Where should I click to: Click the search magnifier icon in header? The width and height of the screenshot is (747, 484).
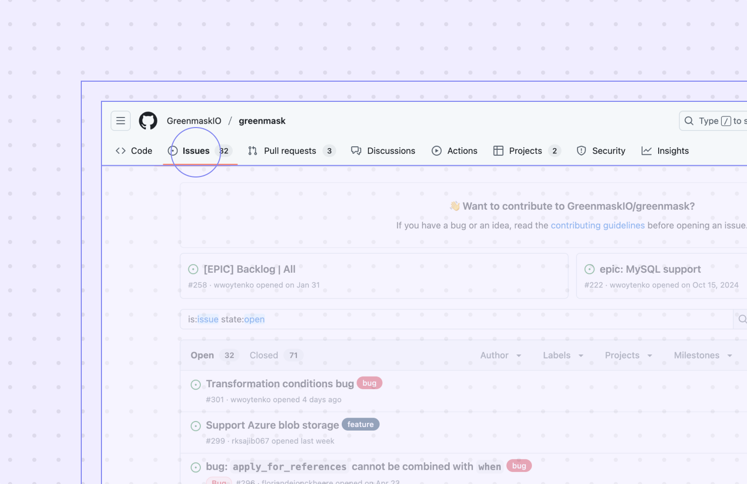pyautogui.click(x=689, y=121)
